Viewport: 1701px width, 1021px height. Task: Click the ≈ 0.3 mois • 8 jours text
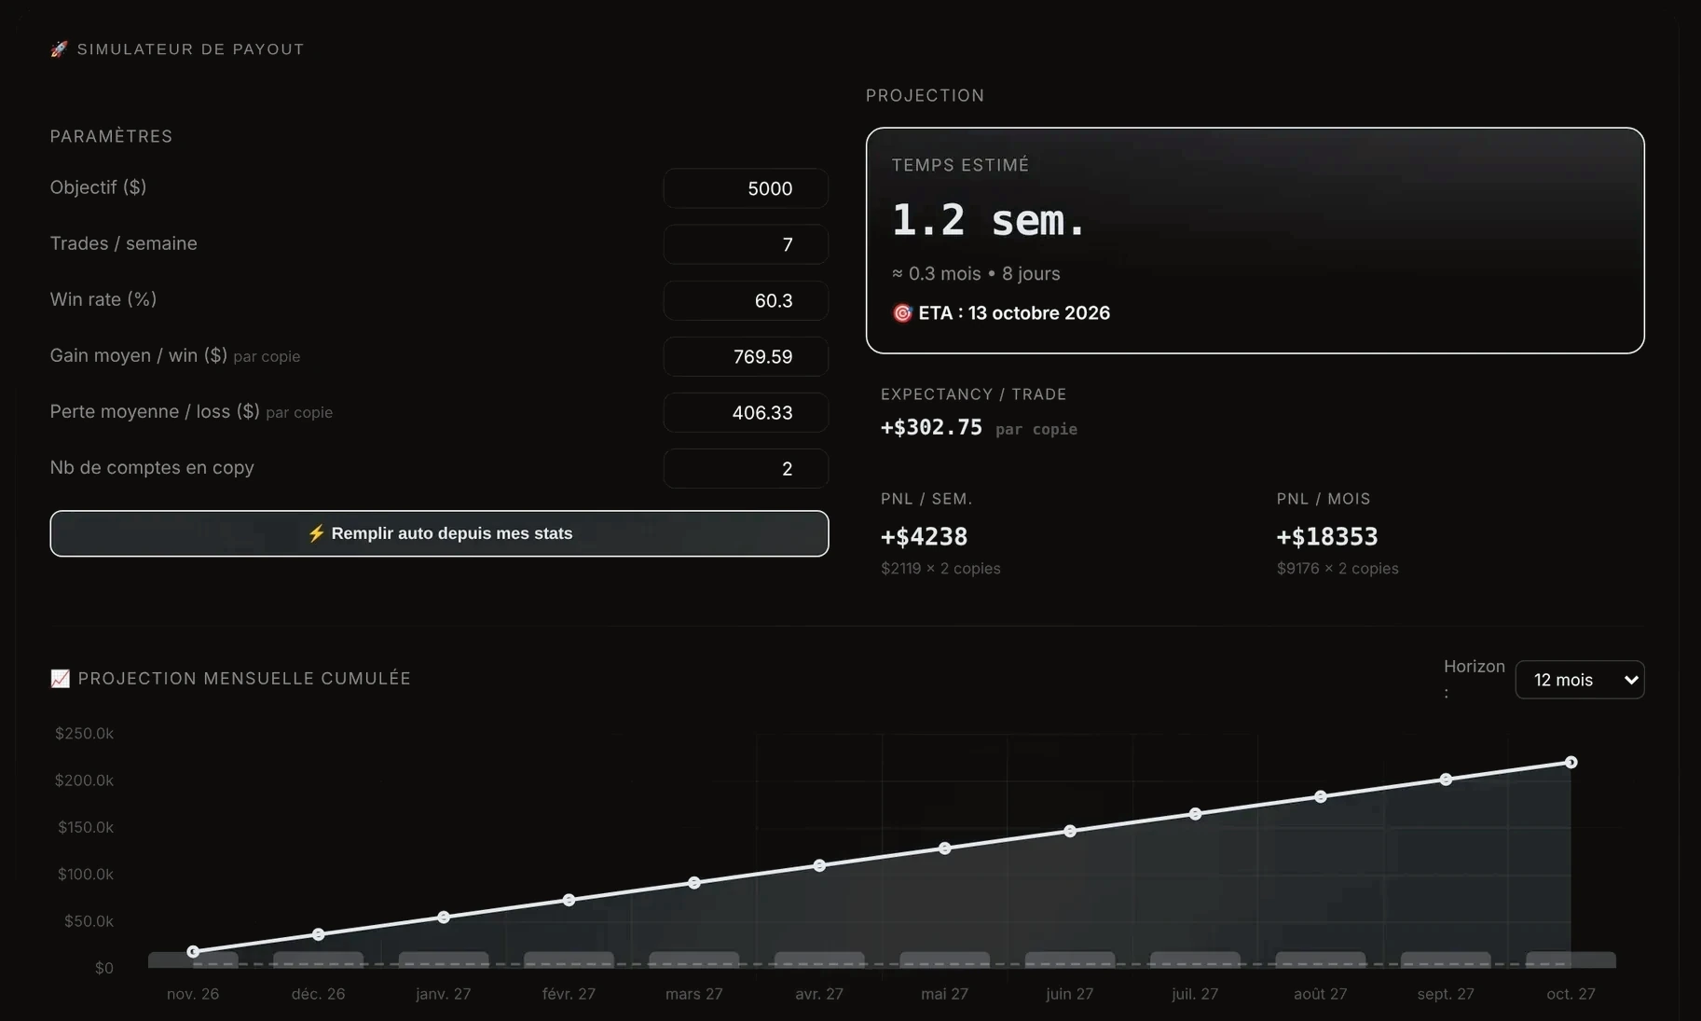[976, 274]
